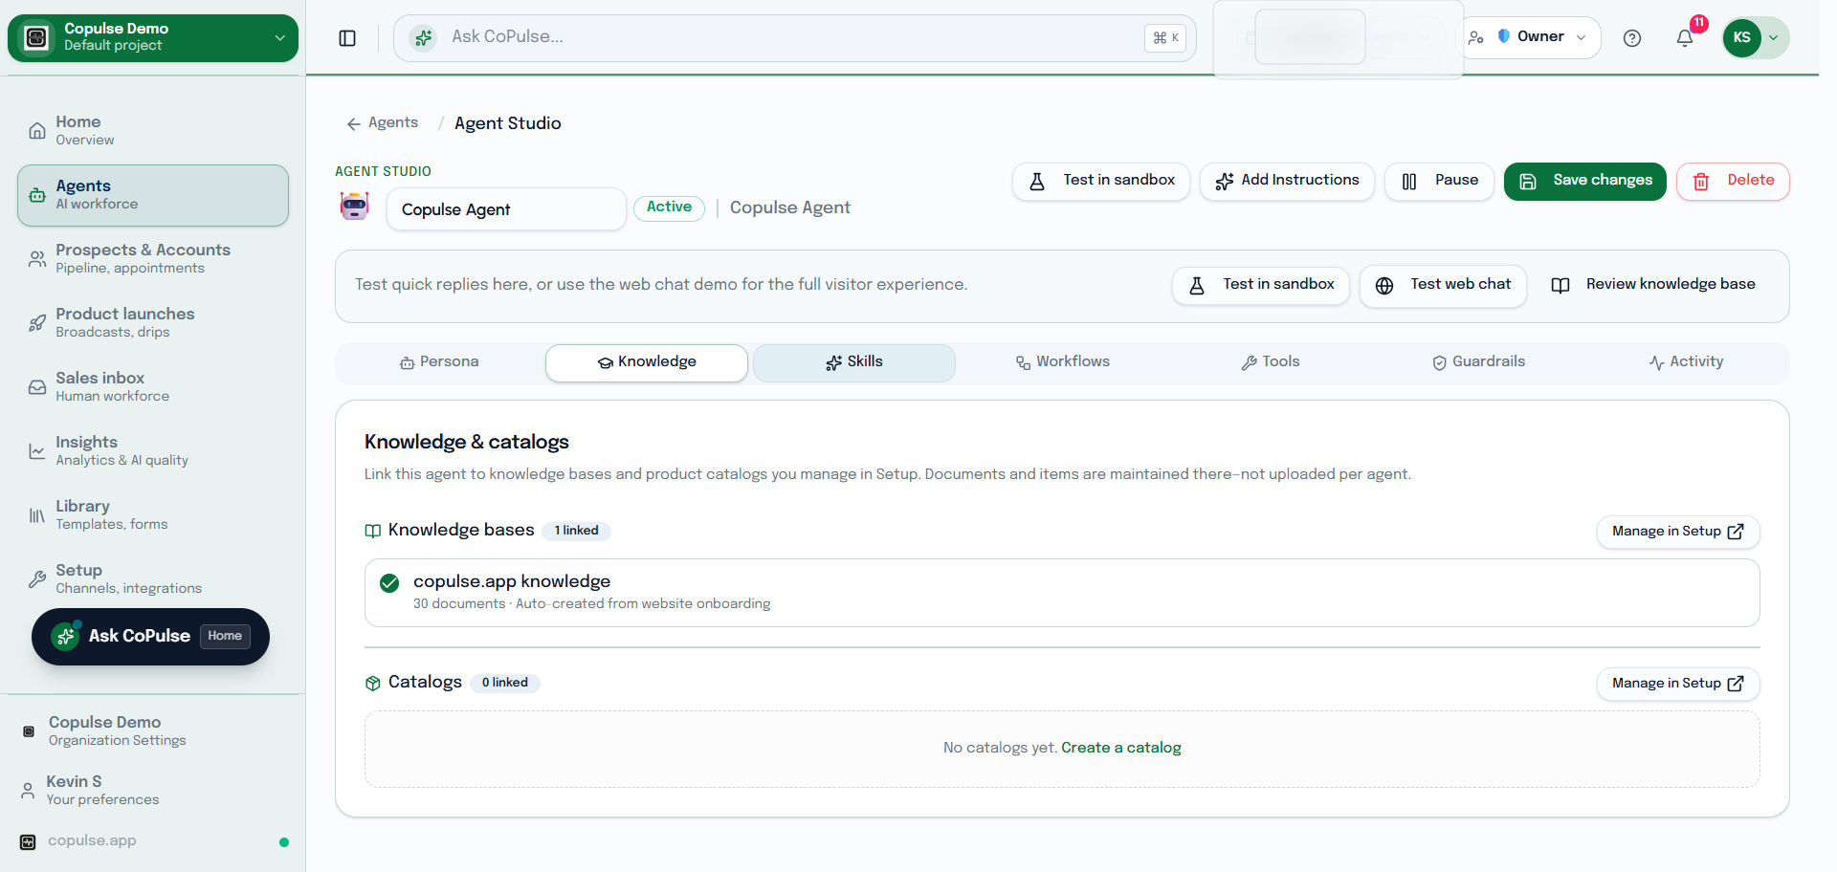Switch to the Activity tab
The width and height of the screenshot is (1837, 872).
click(x=1686, y=362)
